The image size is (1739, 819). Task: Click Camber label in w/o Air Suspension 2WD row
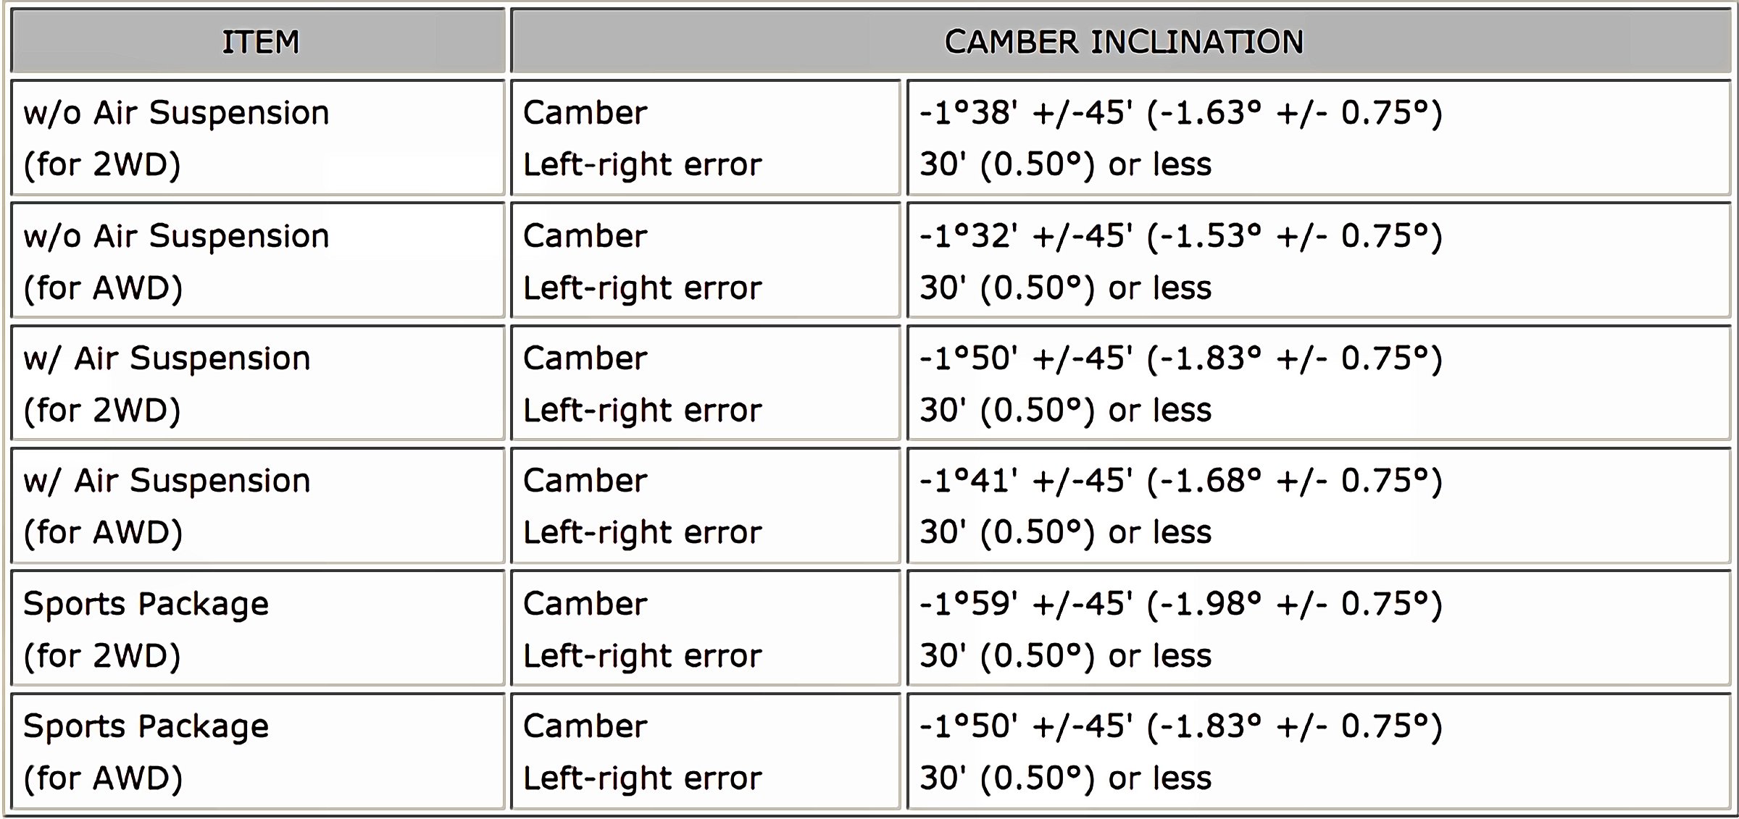pos(585,113)
